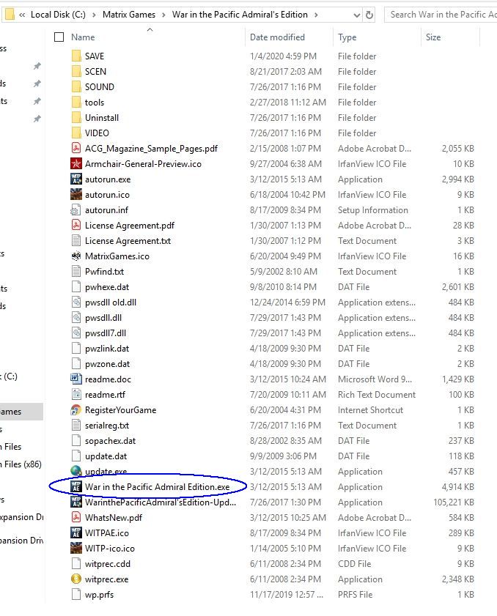The image size is (497, 616).
Task: Click the Search War in the Pacific field
Action: [441, 15]
